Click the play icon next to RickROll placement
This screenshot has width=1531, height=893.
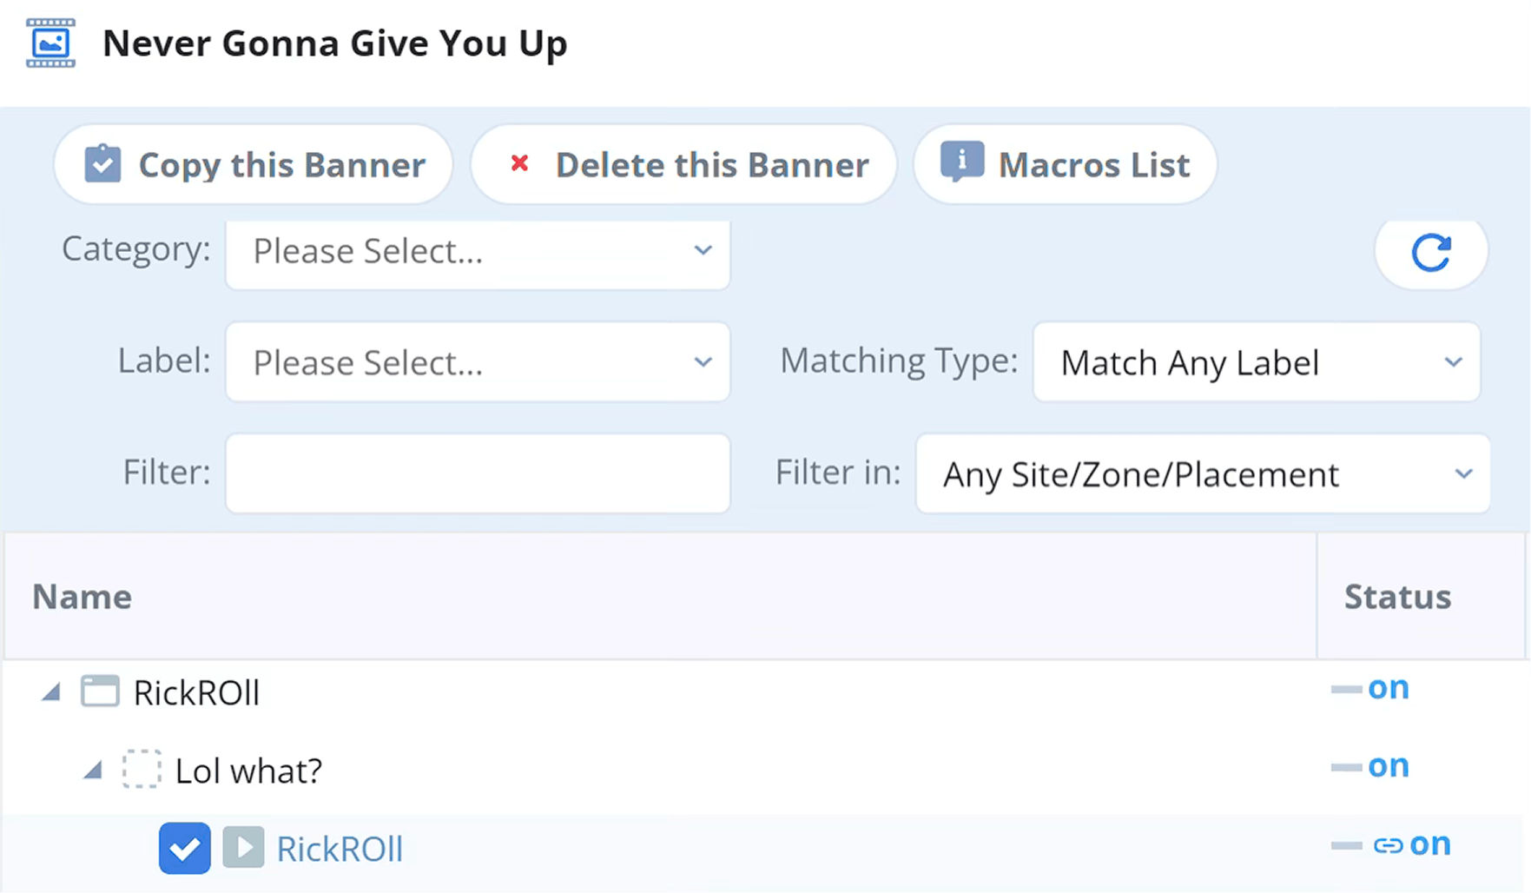pyautogui.click(x=243, y=848)
